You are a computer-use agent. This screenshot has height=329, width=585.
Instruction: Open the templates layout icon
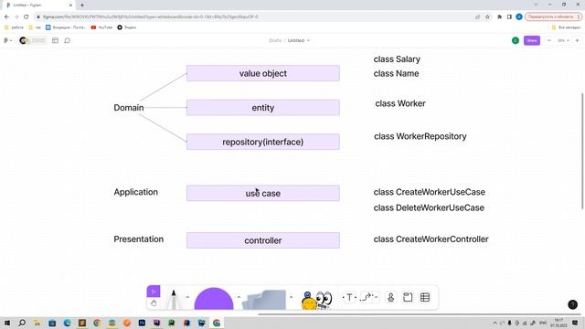pyautogui.click(x=55, y=40)
